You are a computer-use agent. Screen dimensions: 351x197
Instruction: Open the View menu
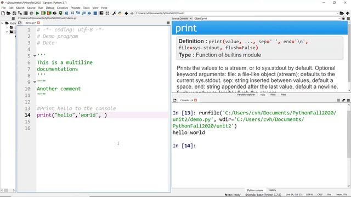(x=95, y=8)
